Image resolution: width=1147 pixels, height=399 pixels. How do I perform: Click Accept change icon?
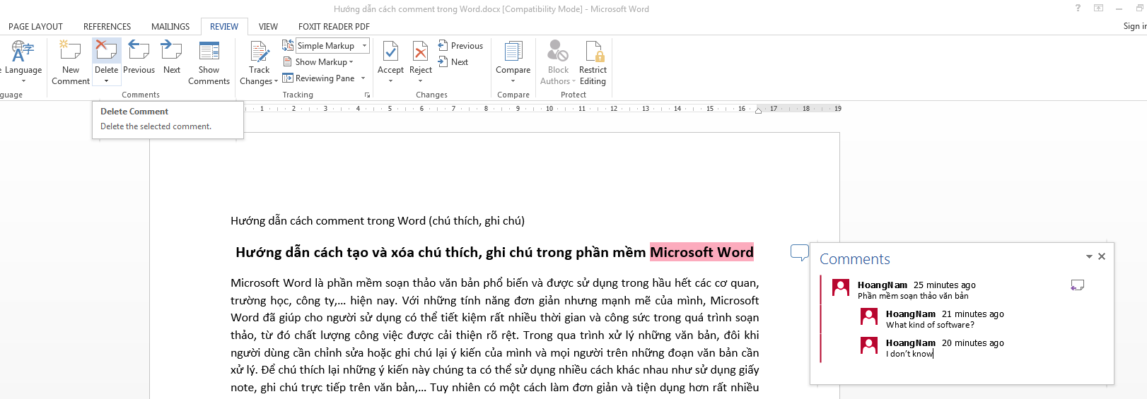[390, 52]
